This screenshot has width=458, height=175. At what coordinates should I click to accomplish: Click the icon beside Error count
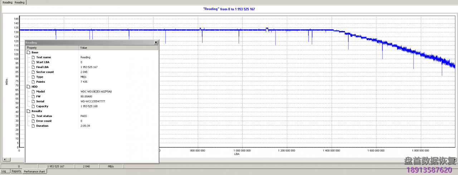tap(33, 121)
